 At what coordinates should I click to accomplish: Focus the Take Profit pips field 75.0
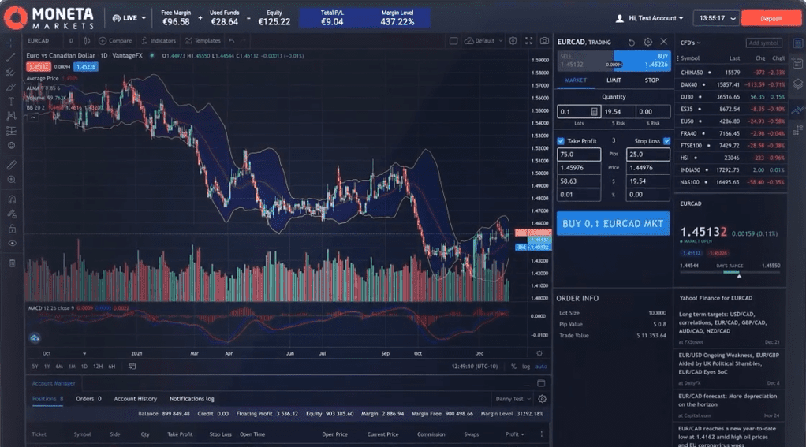pos(579,155)
